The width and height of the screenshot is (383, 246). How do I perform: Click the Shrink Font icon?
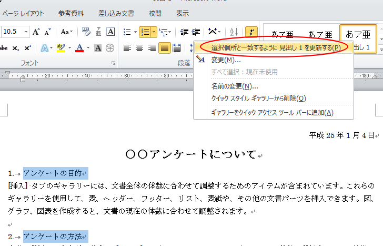(47, 32)
